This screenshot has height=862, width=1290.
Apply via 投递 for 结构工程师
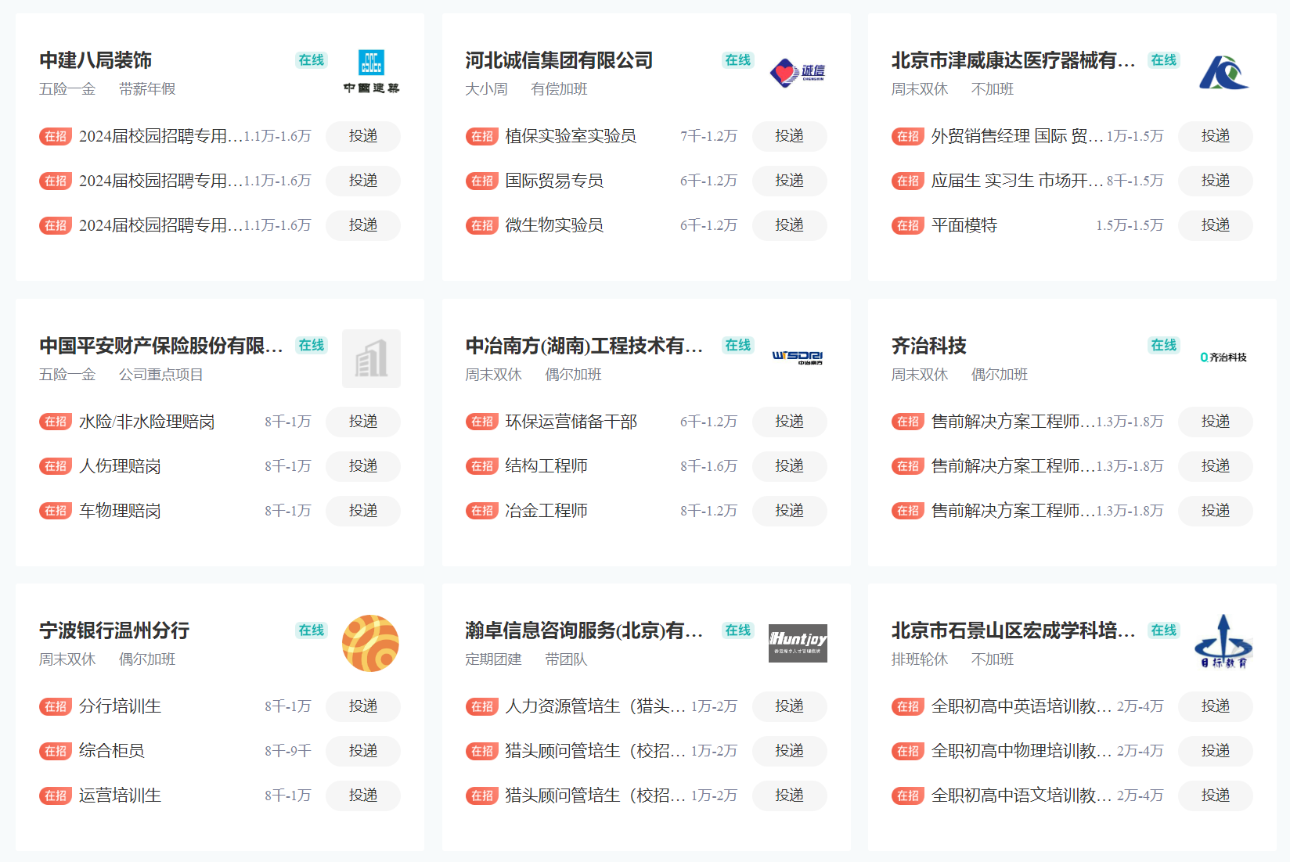790,466
